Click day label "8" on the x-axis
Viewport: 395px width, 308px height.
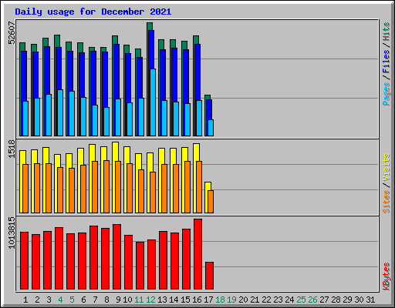(x=106, y=300)
